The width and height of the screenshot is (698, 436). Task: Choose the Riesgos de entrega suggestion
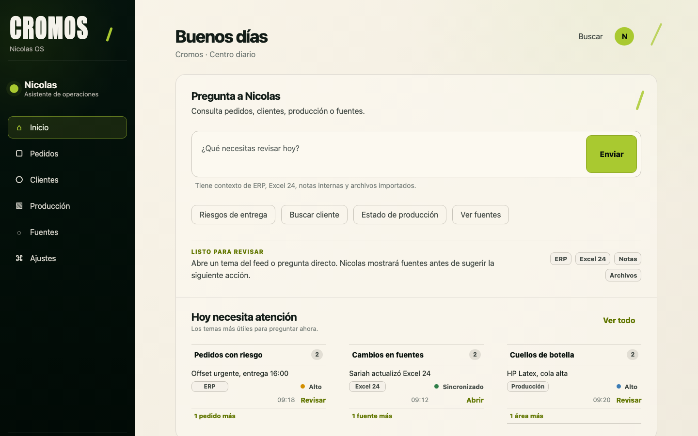click(233, 215)
